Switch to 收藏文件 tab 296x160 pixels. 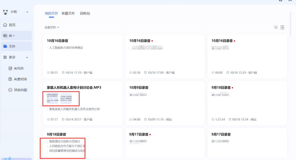[68, 13]
